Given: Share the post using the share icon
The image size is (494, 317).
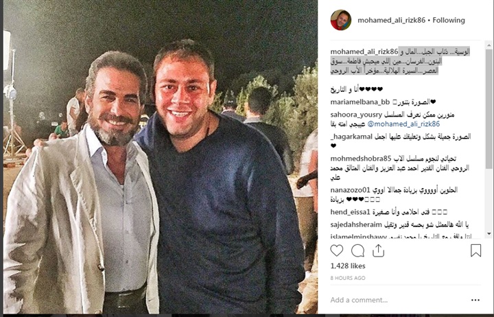Looking at the screenshot, I should point(378,250).
